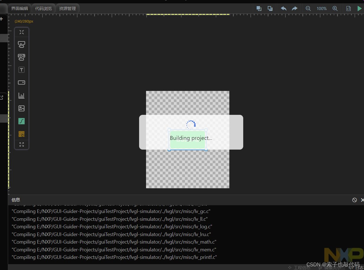Viewport: 364px width, 270px height.
Task: Click log line compiling lv_lru.c
Action: point(111,234)
